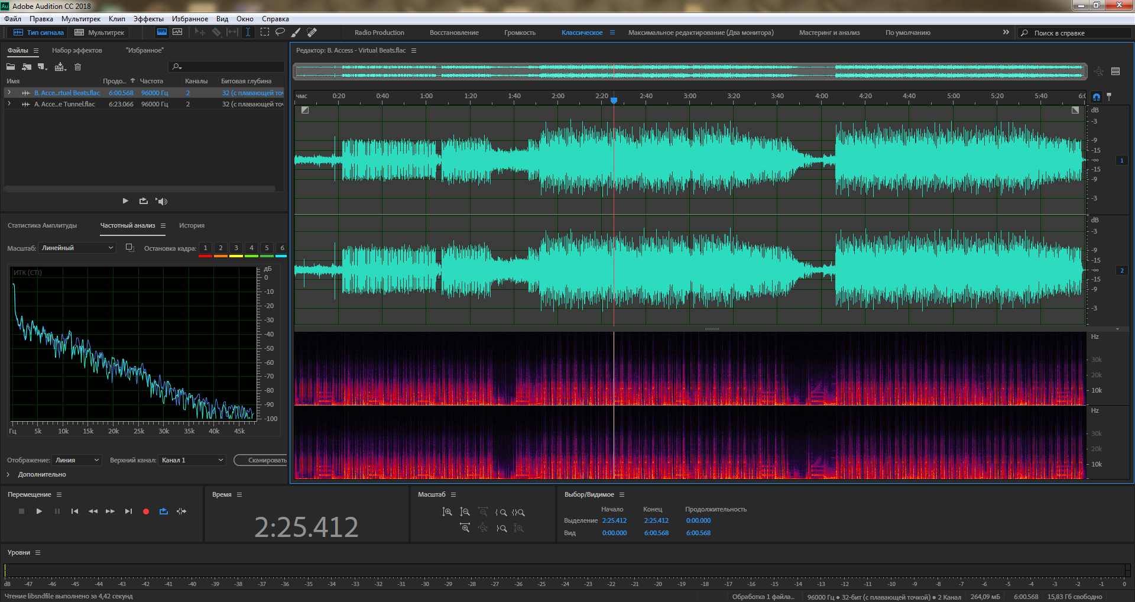Select the 'Radio Production' workspace
Screen dimensions: 1135x602
(380, 33)
